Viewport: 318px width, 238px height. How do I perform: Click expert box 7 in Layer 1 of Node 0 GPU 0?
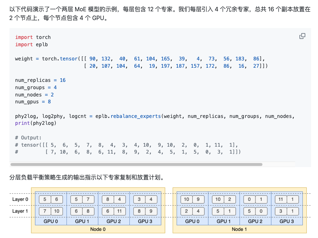45,211
